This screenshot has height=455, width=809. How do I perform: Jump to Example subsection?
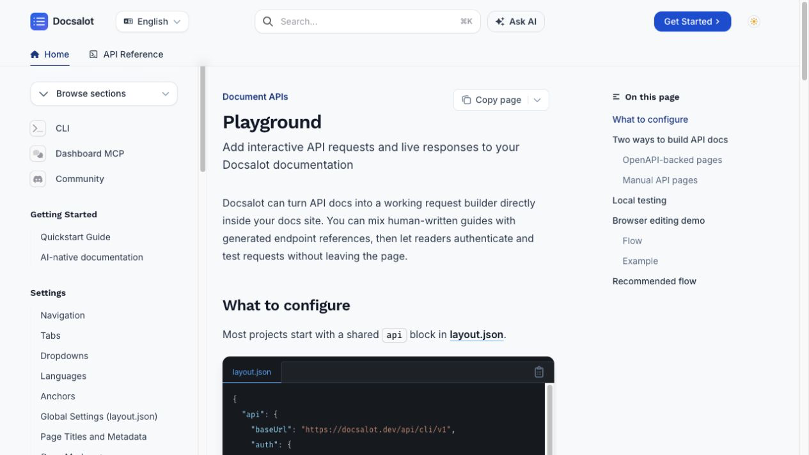tap(640, 261)
